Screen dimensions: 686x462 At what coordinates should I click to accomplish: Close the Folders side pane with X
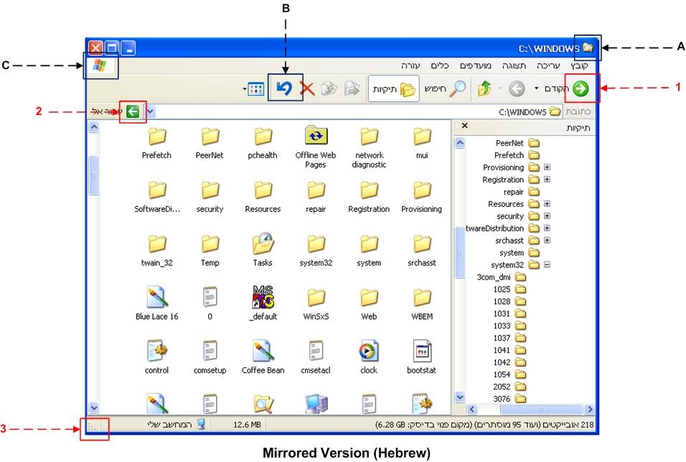[465, 126]
